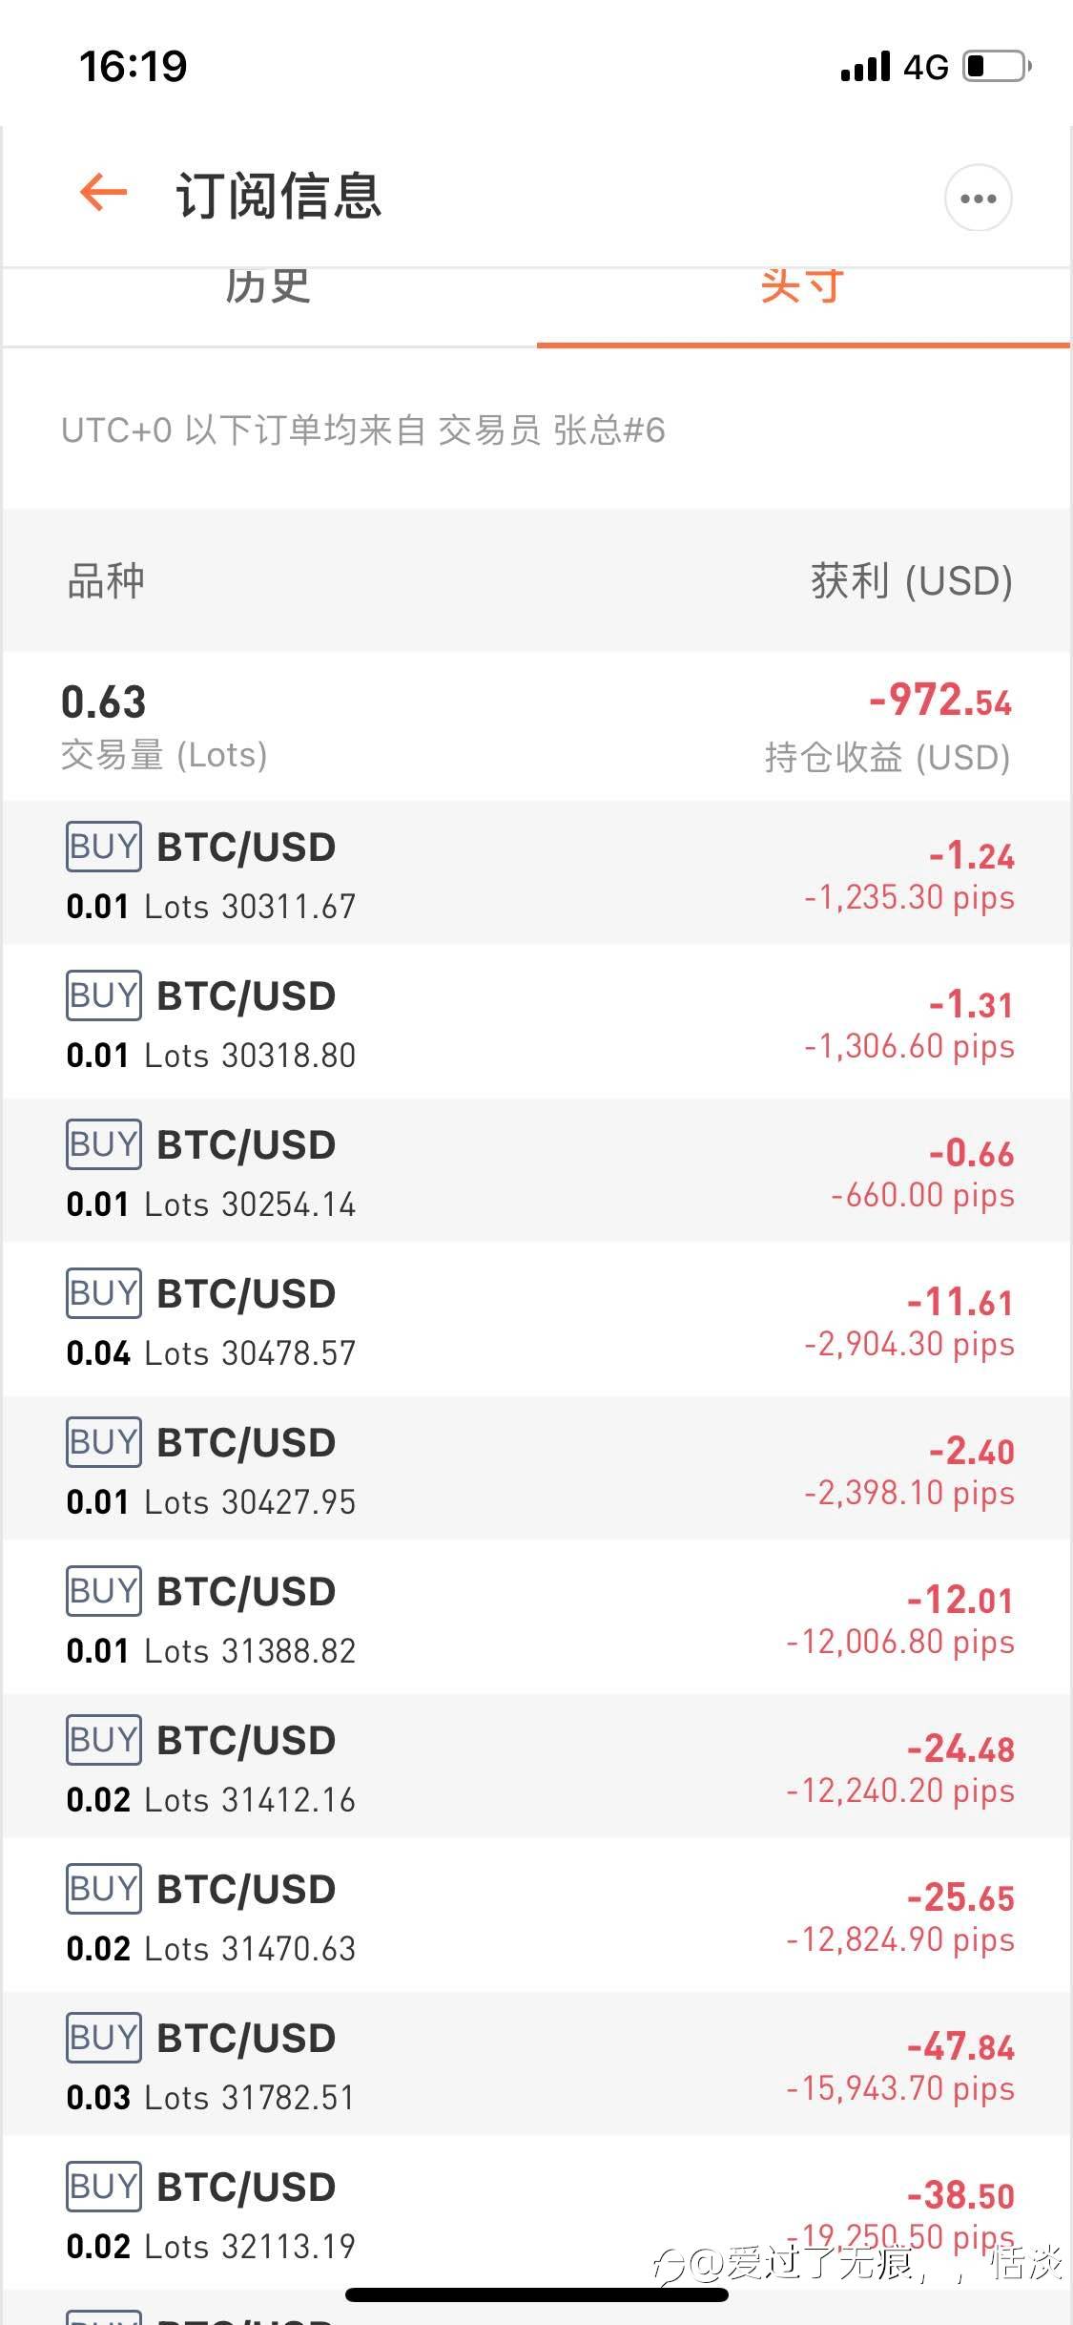The image size is (1073, 2325).
Task: Tap the orange back arrow
Action: 104,194
